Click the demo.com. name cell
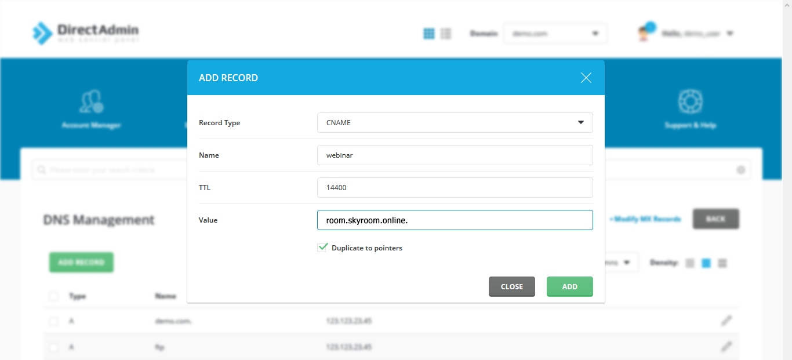 tap(173, 321)
